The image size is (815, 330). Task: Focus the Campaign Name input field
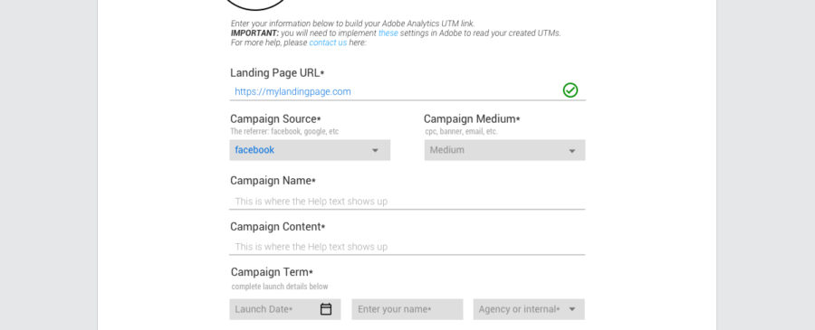pos(407,201)
